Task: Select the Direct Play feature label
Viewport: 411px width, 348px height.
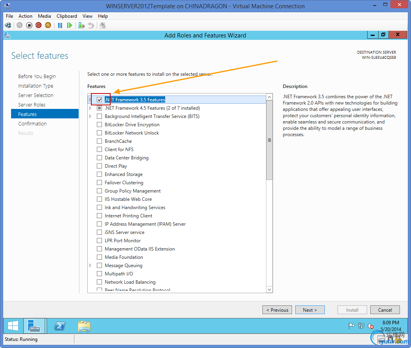Action: pyautogui.click(x=116, y=166)
